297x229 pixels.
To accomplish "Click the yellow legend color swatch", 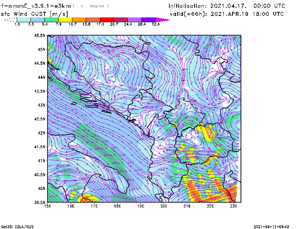I will 65,20.
